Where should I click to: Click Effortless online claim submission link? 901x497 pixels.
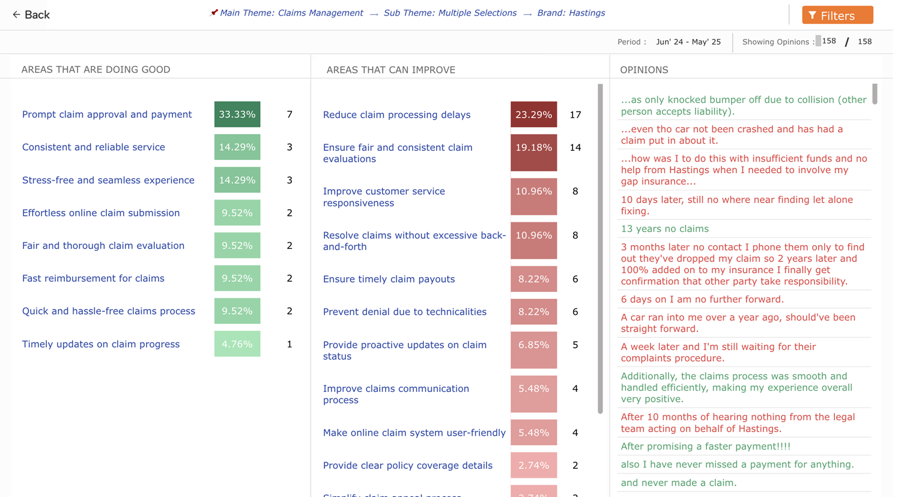click(x=101, y=213)
